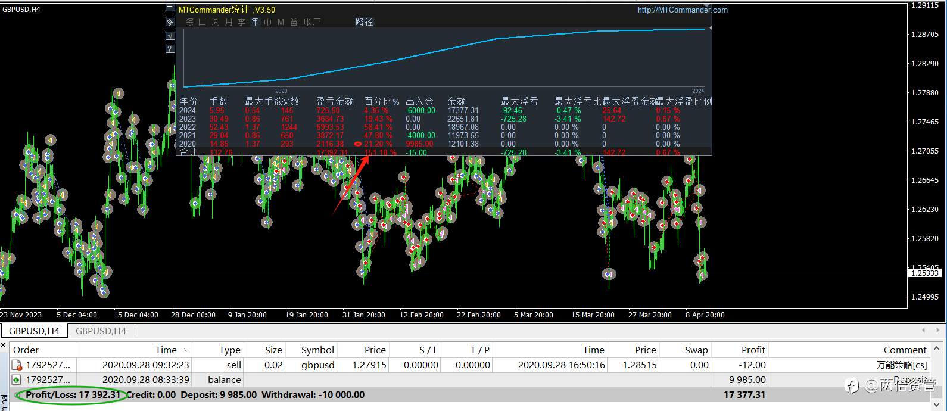Viewport: 947px width, 411px height.
Task: Click the sell order icon in first row
Action: (x=16, y=365)
